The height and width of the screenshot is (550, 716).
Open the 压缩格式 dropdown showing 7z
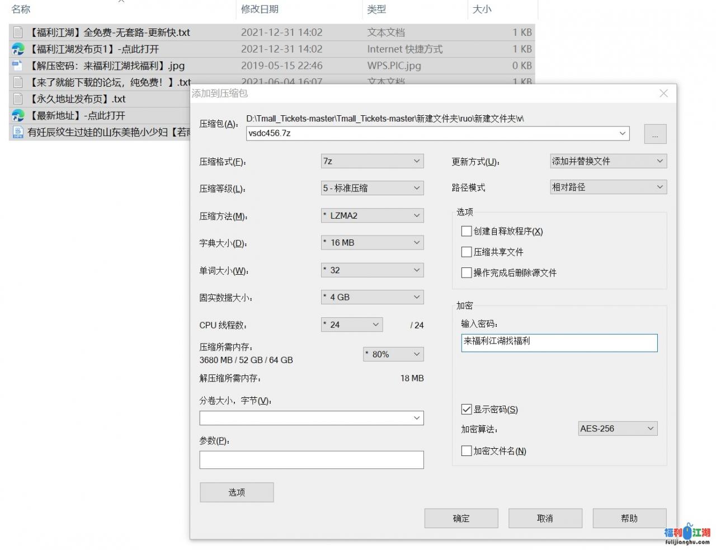pyautogui.click(x=372, y=161)
